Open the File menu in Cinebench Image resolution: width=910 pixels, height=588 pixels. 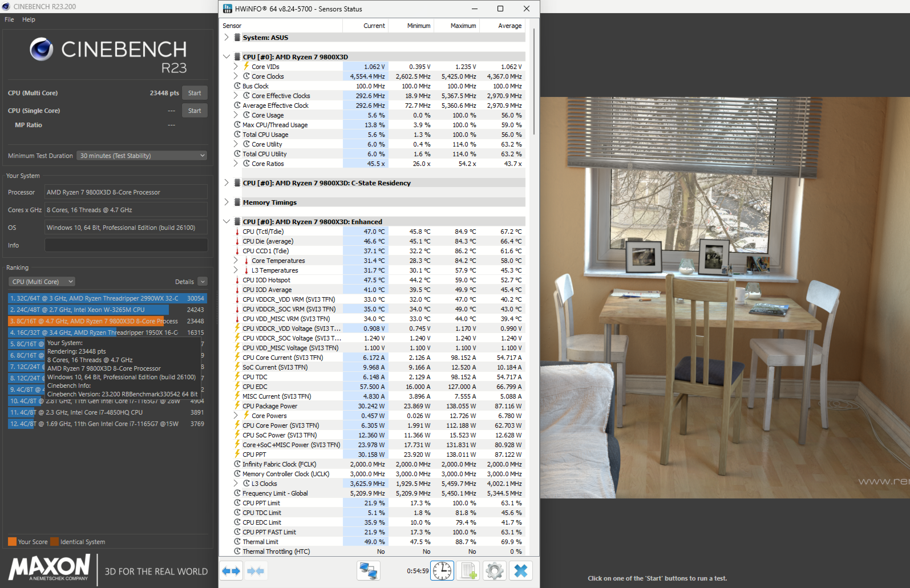tap(9, 19)
